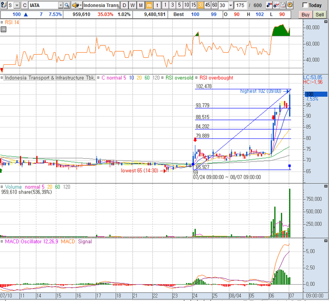329x301 pixels.
Task: Close the RSI panel with its corner button
Action: 326,22
